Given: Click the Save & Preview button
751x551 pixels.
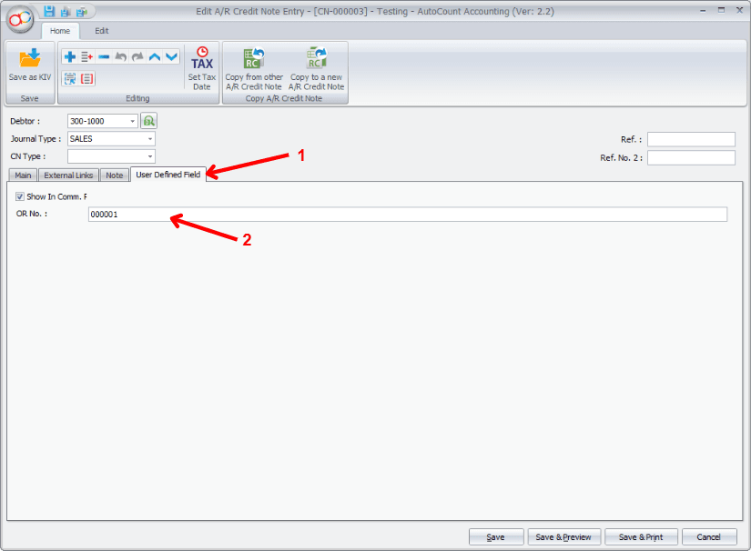Looking at the screenshot, I should [563, 536].
